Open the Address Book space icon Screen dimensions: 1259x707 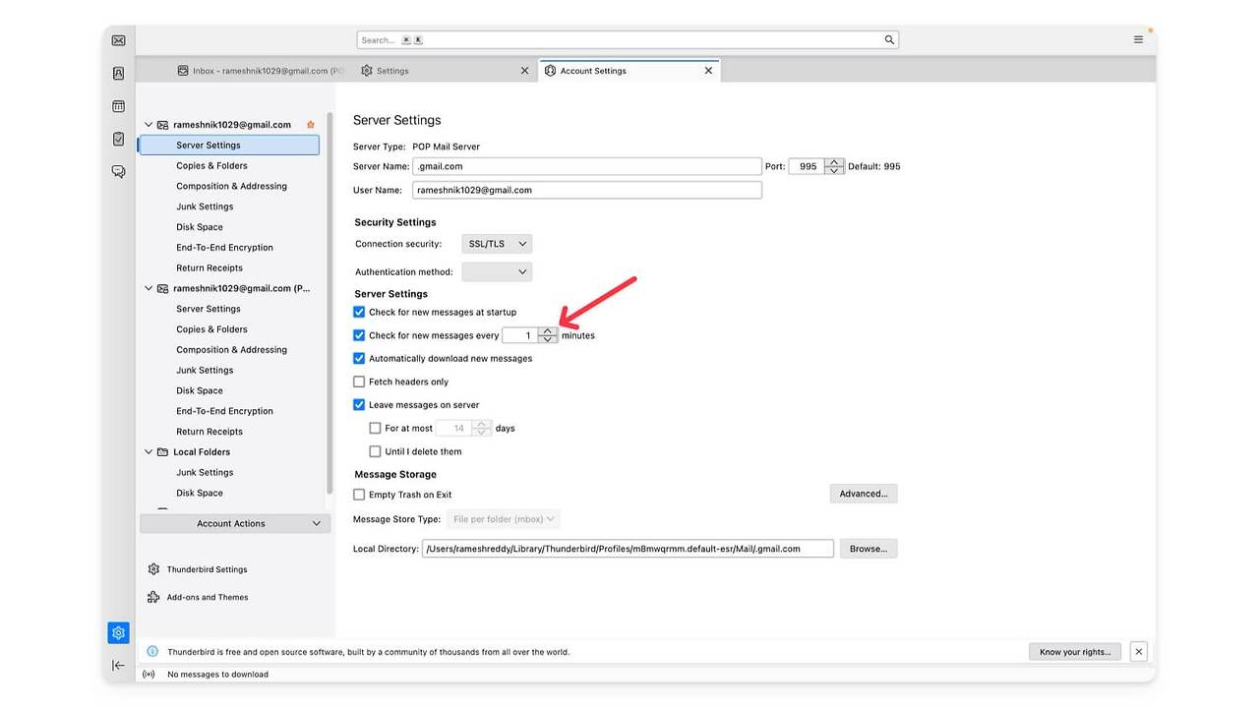point(118,74)
